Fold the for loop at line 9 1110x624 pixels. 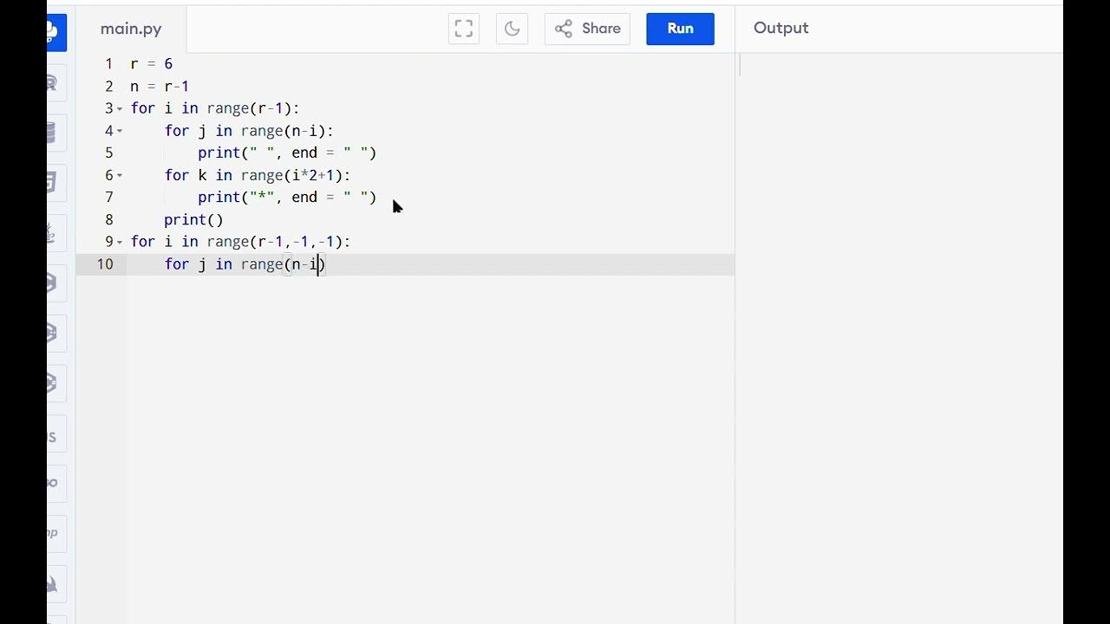[120, 242]
